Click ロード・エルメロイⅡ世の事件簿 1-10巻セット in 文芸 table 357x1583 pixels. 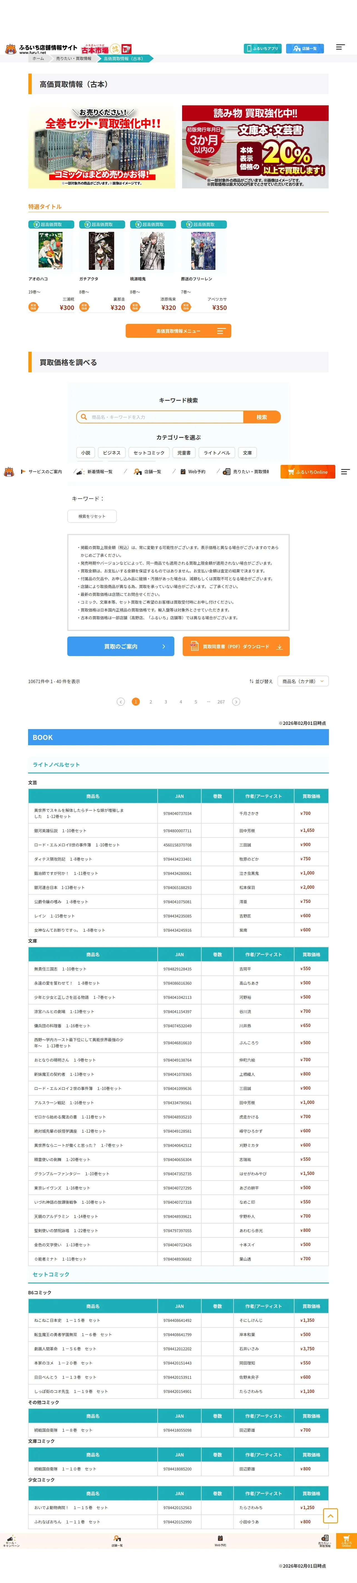pos(77,845)
